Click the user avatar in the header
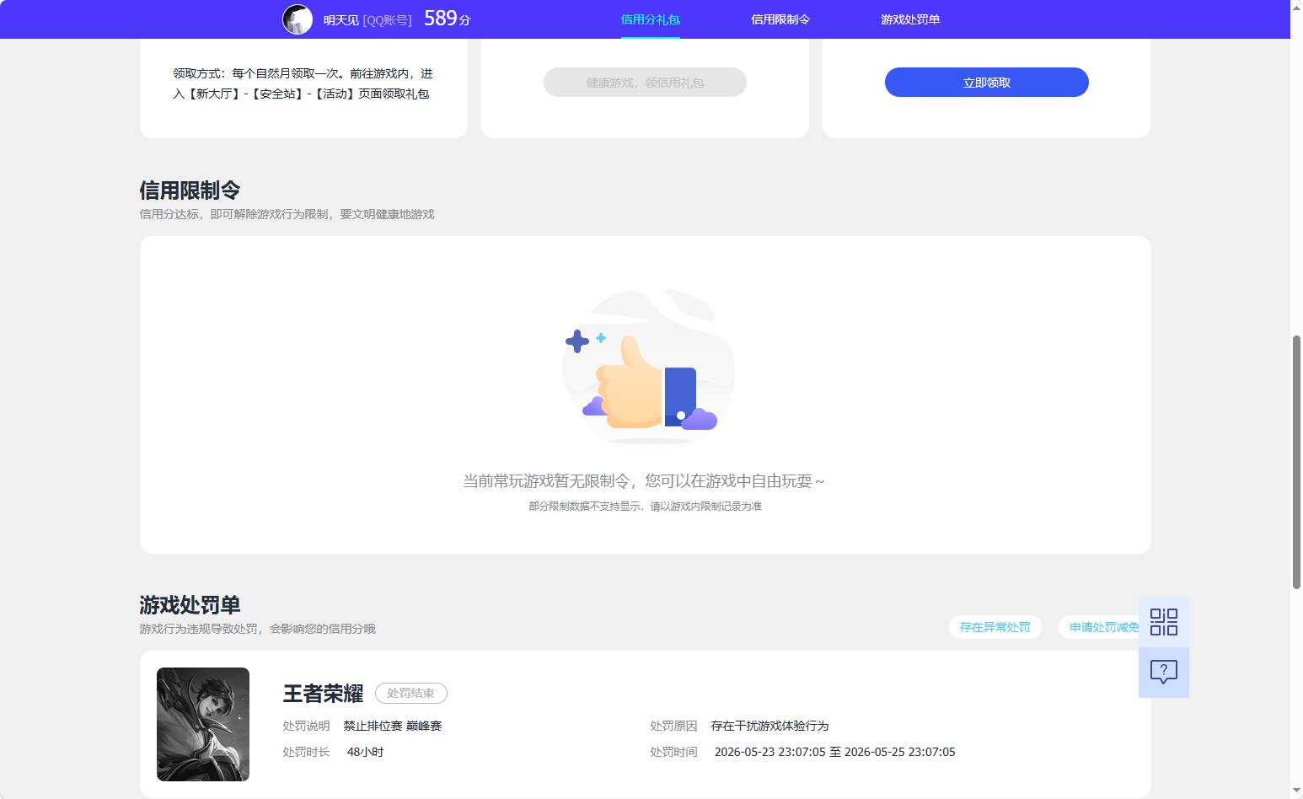Screen dimensions: 1303x799 click(x=298, y=19)
